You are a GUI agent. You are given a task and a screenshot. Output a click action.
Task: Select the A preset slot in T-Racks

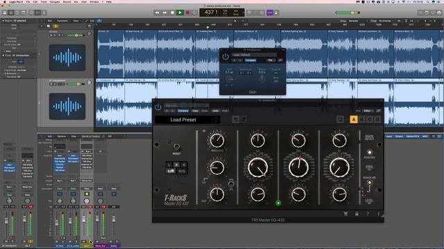click(353, 120)
